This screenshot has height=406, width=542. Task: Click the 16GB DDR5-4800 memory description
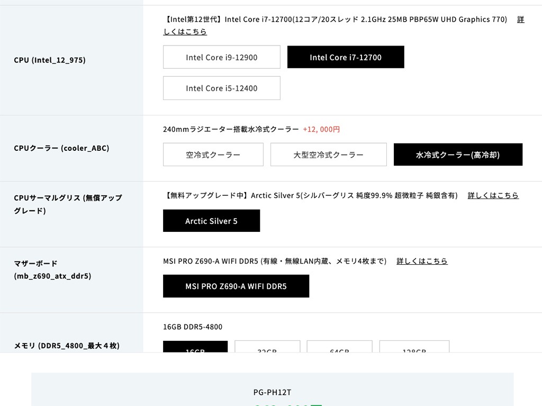(x=193, y=327)
